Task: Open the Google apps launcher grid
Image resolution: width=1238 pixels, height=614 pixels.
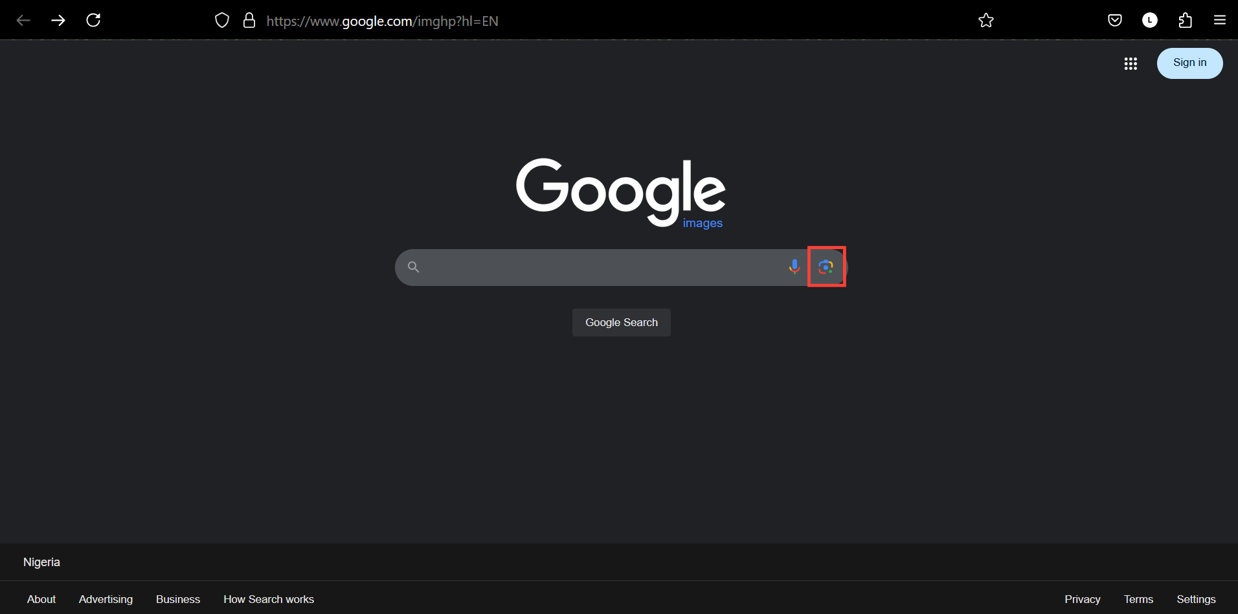Action: coord(1131,63)
